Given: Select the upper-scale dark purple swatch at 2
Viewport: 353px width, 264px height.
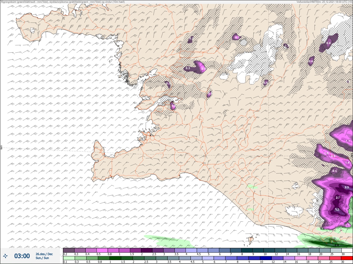Looking at the screenshot, I should pyautogui.click(x=147, y=250).
